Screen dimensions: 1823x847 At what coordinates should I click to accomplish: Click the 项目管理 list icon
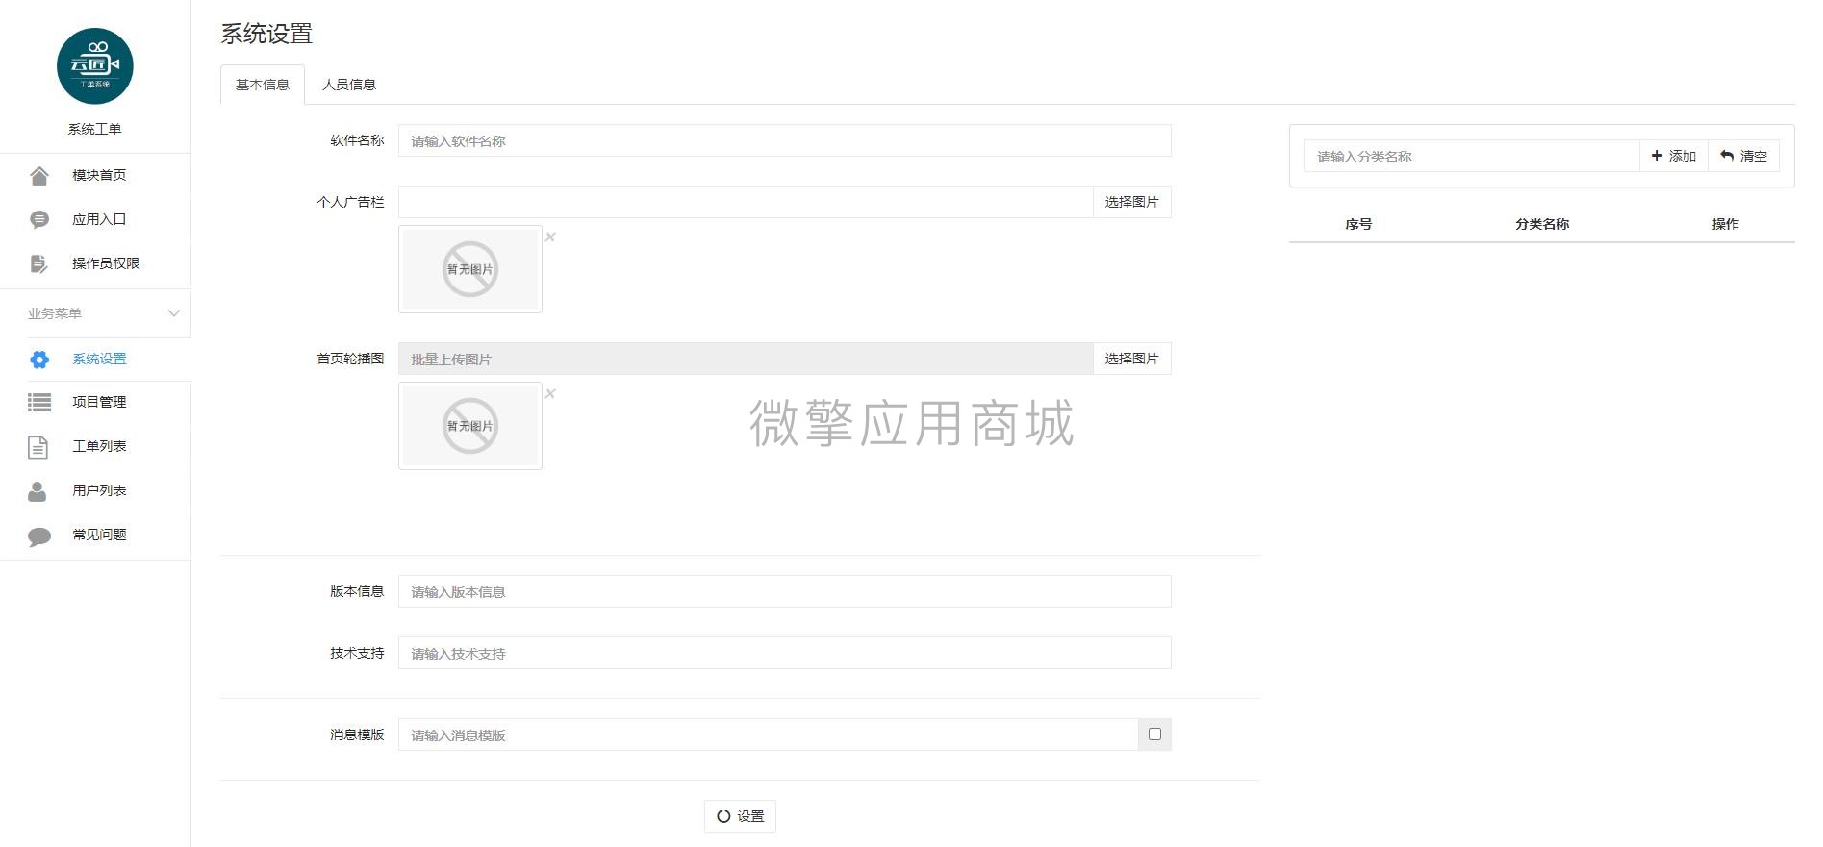coord(39,403)
